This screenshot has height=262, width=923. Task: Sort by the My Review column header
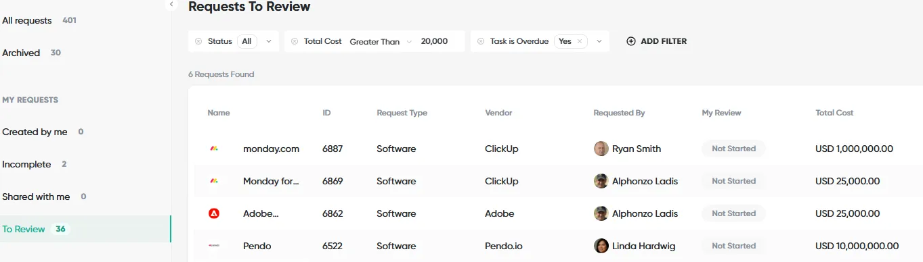[x=721, y=113]
